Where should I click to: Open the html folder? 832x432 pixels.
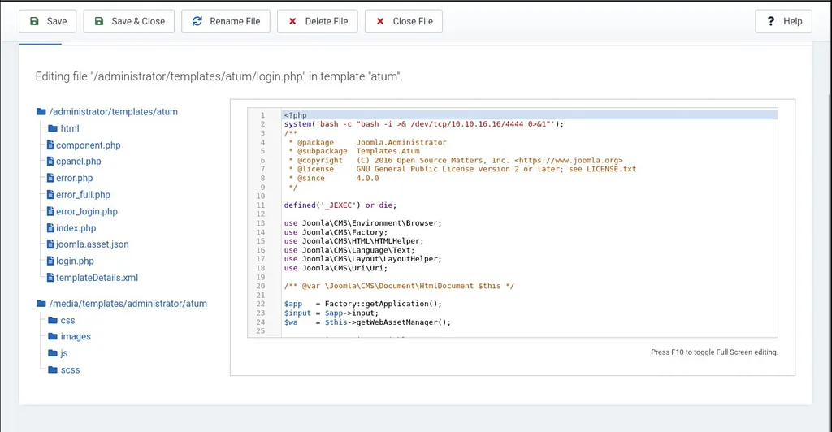(70, 128)
